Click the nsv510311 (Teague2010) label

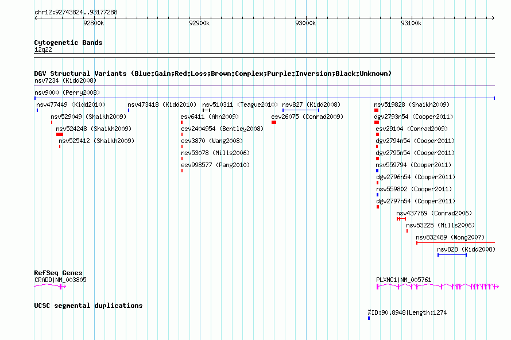coord(240,105)
